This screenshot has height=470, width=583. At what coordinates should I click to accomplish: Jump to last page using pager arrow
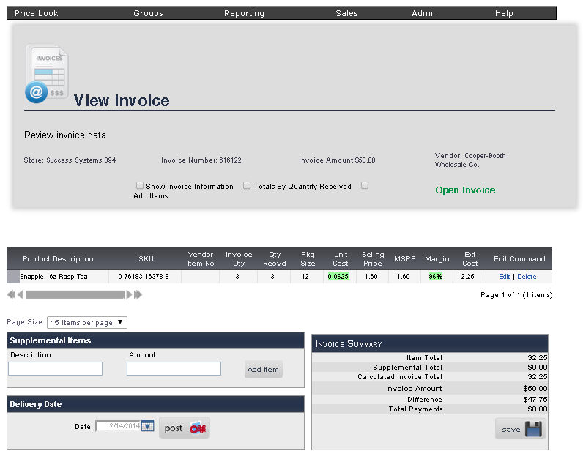click(x=138, y=295)
